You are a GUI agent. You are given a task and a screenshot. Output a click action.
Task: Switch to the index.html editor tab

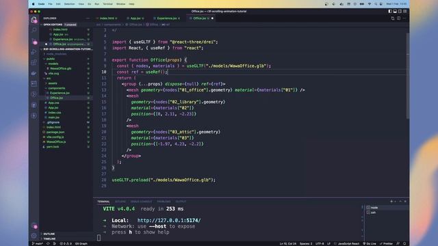coord(107,18)
